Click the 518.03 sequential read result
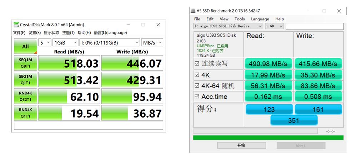 tap(69, 63)
